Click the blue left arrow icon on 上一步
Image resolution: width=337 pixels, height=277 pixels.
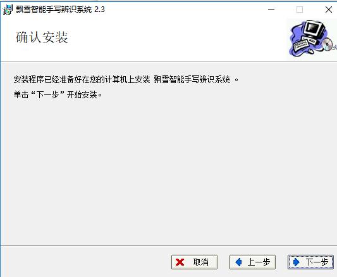[238, 262]
